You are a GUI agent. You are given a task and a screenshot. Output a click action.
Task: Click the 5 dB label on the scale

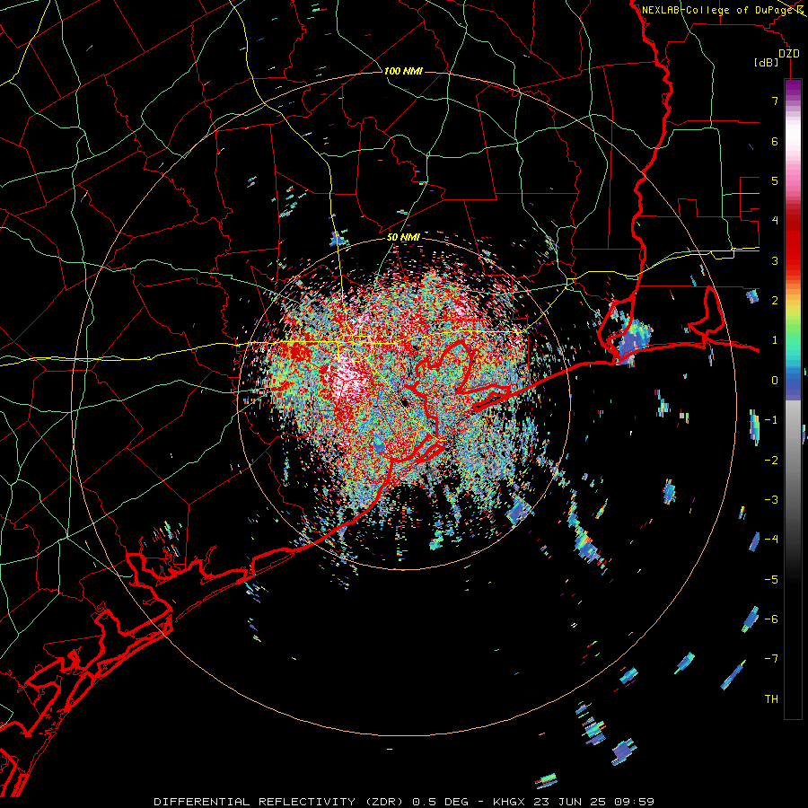point(775,180)
